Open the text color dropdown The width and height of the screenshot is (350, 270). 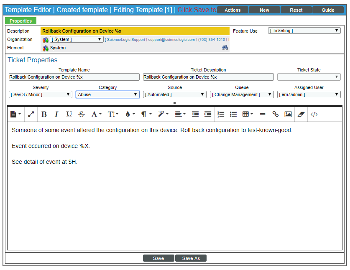pyautogui.click(x=130, y=115)
